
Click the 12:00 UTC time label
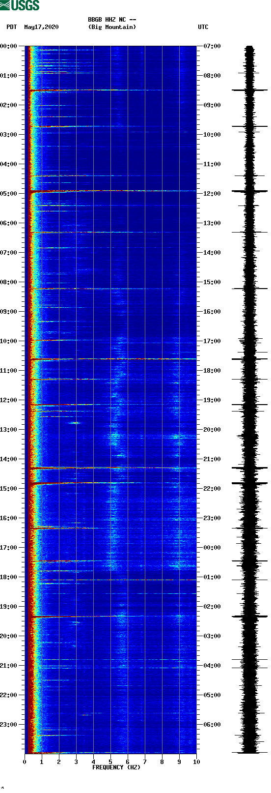212,194
